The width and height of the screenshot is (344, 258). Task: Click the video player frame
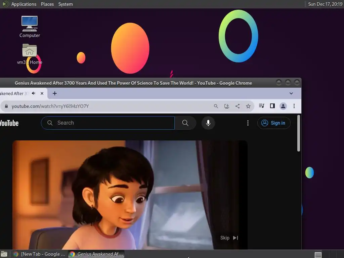click(130, 195)
